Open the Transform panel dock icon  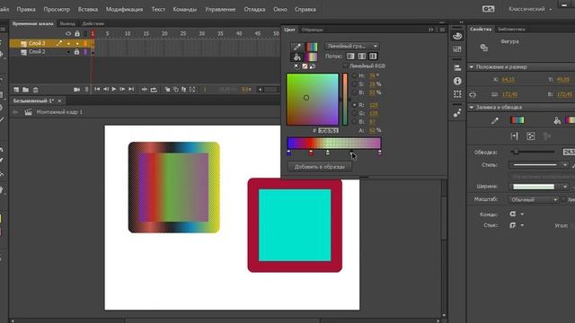[x=457, y=94]
